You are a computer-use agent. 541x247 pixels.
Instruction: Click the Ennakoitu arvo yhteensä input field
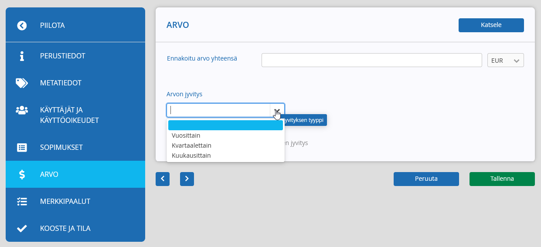(372, 61)
